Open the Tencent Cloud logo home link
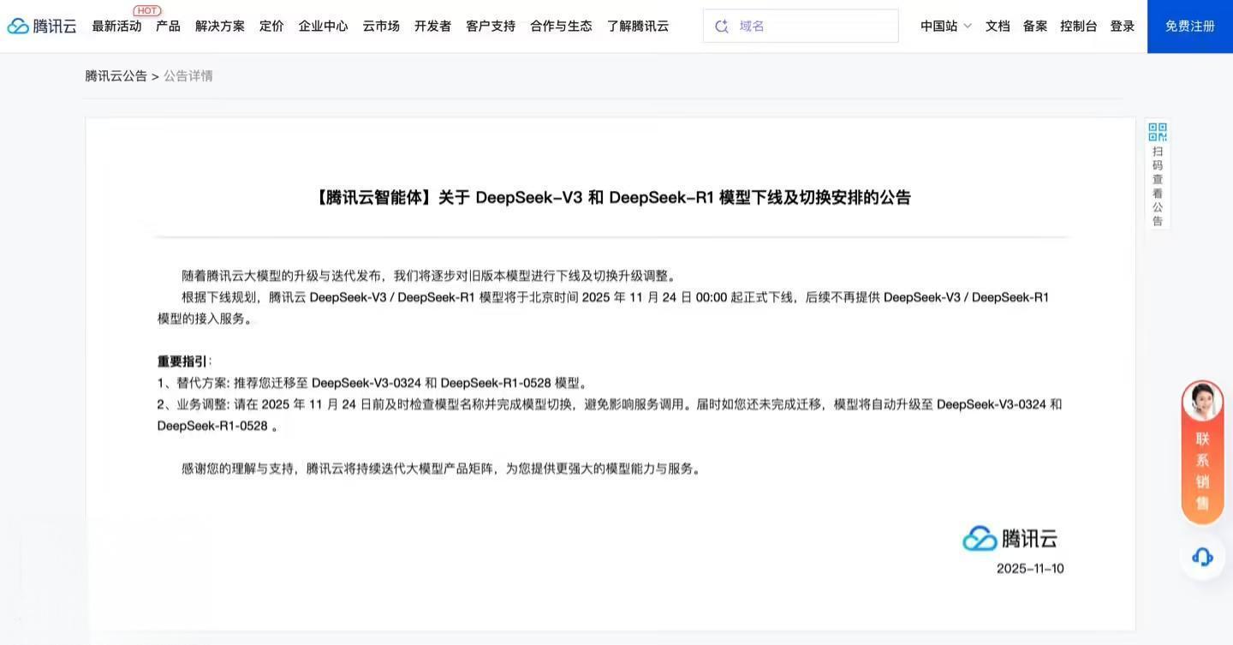This screenshot has height=645, width=1233. [x=42, y=27]
